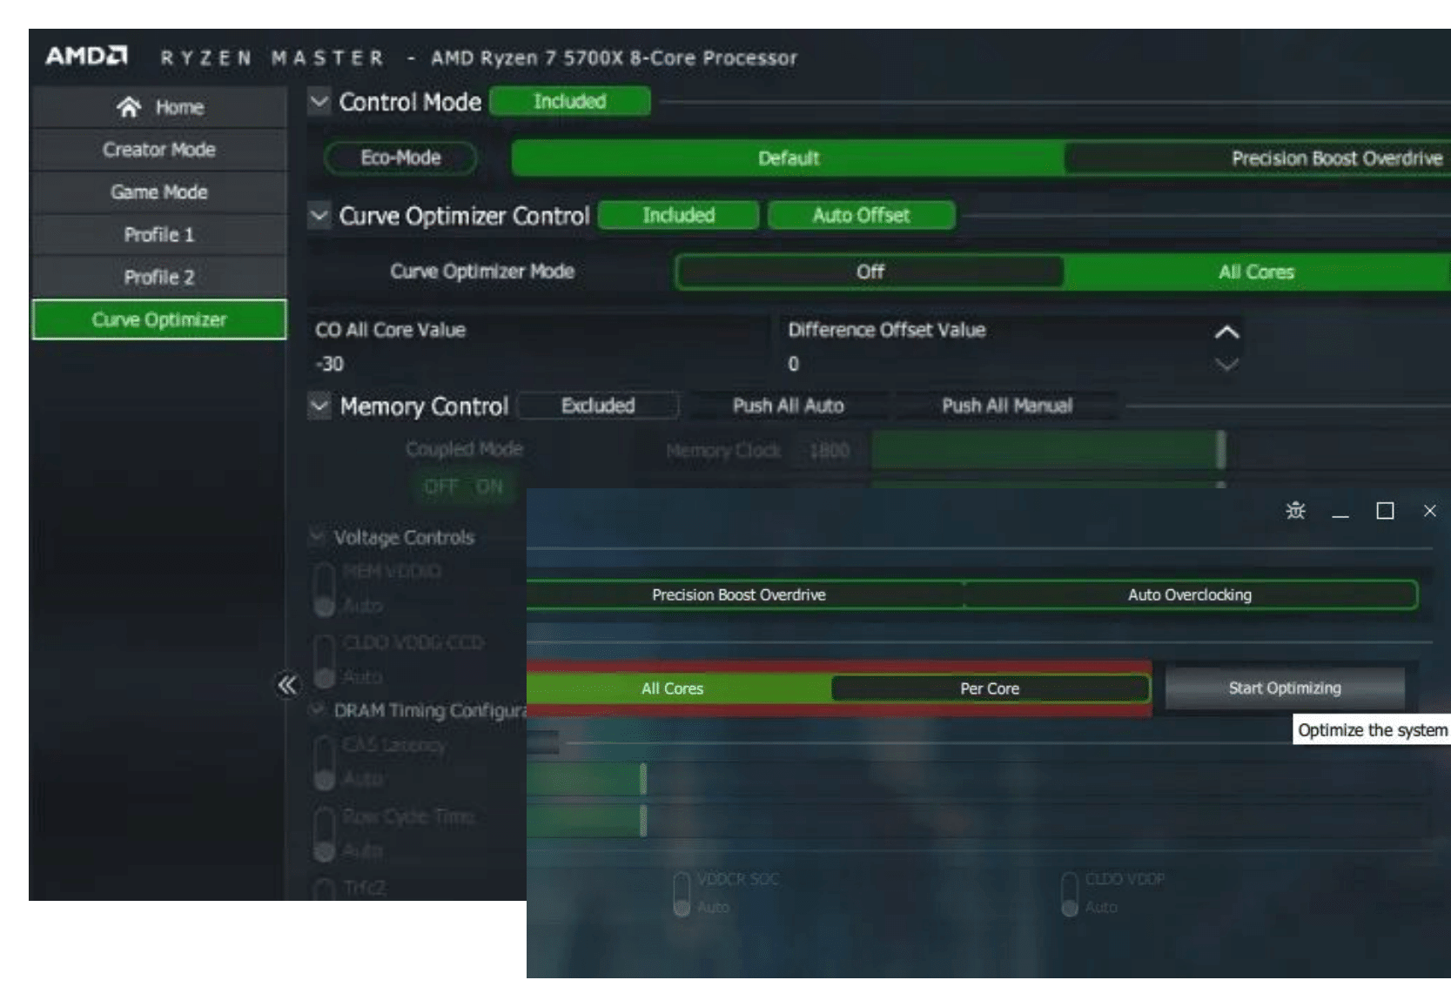Choose Per Core optimizer mode
The height and width of the screenshot is (1007, 1451).
coord(990,689)
